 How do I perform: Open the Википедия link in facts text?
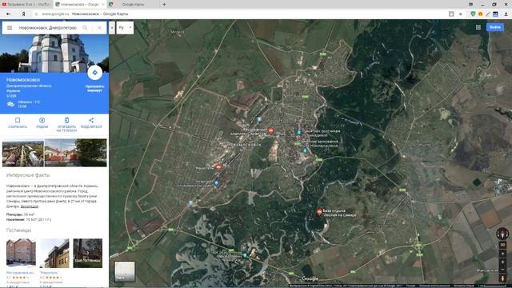pos(30,206)
